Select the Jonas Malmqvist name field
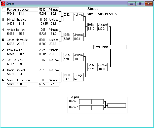This screenshot has width=154, height=128. [22, 40]
